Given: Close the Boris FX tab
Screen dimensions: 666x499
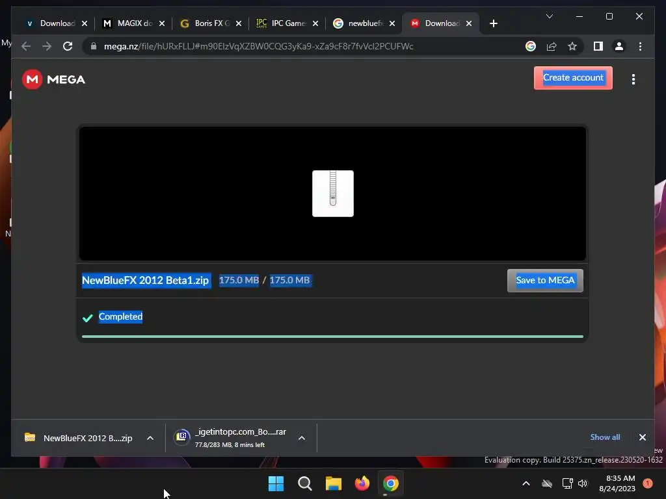Looking at the screenshot, I should [239, 23].
